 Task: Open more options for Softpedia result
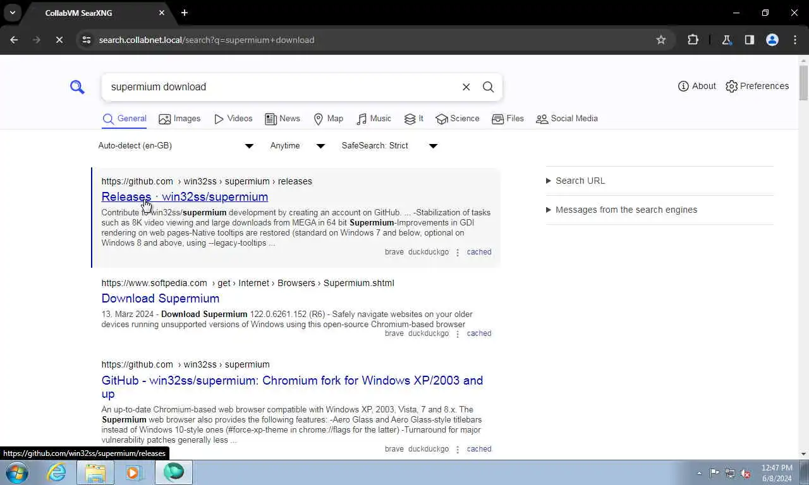[458, 334]
